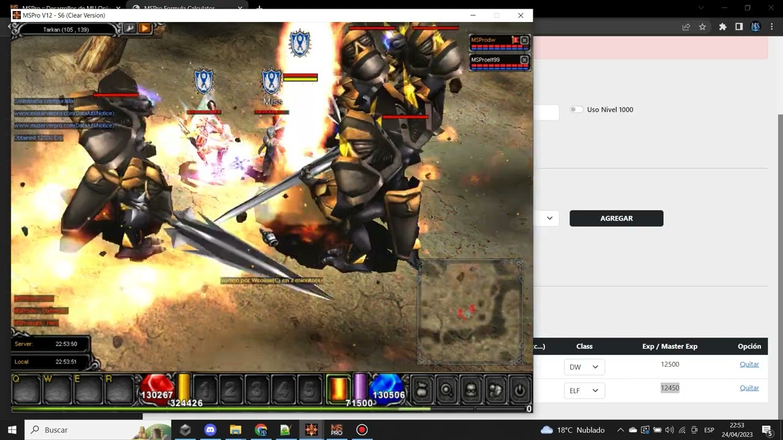
Task: Toggle the Uso Nivel 1000 switch
Action: 576,109
